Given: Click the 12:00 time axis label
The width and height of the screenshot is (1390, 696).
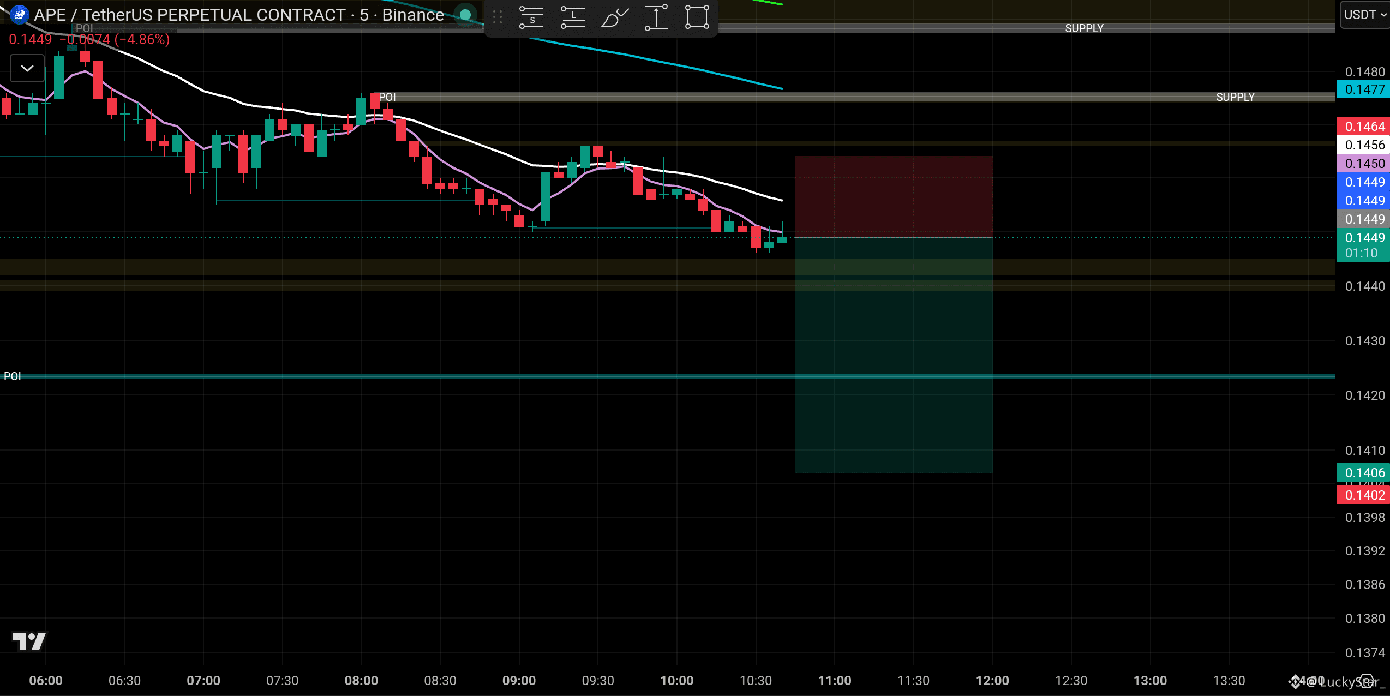Looking at the screenshot, I should pyautogui.click(x=992, y=681).
